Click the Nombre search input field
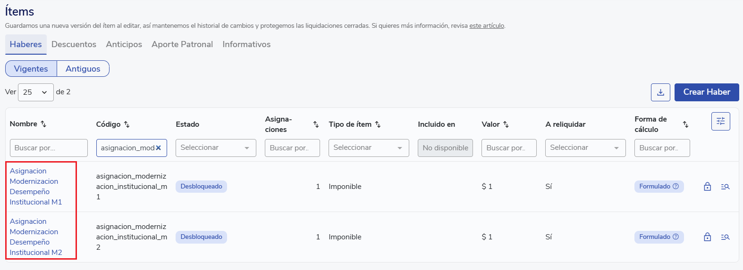The height and width of the screenshot is (270, 743). 49,148
